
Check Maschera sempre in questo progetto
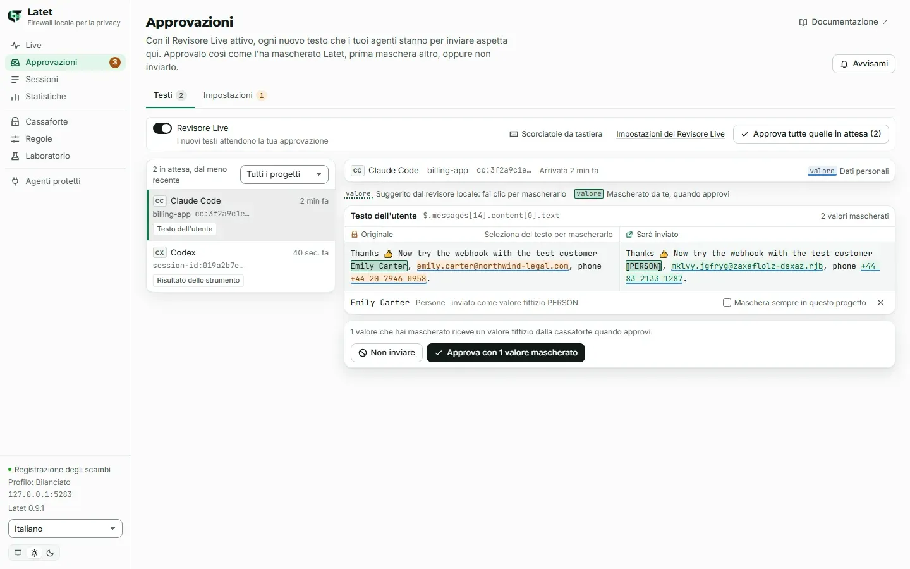click(727, 303)
